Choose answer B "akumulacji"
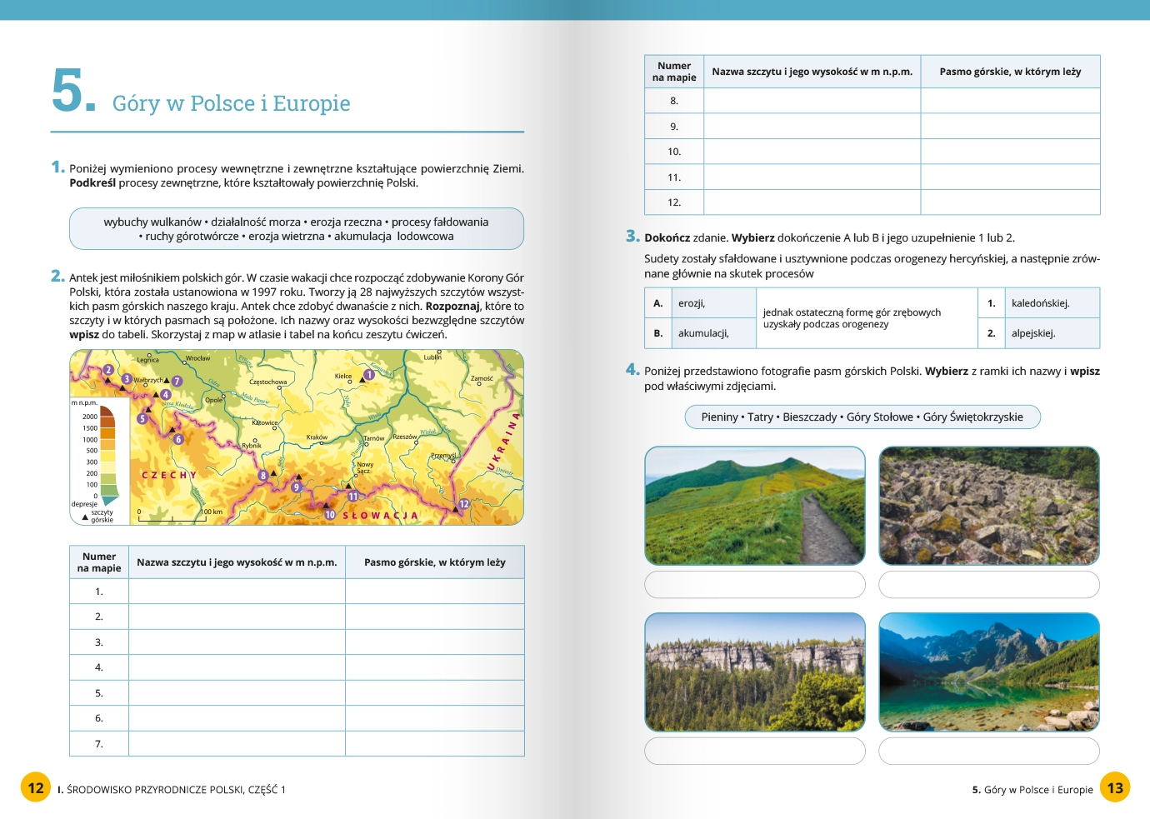The width and height of the screenshot is (1150, 819). [x=702, y=333]
